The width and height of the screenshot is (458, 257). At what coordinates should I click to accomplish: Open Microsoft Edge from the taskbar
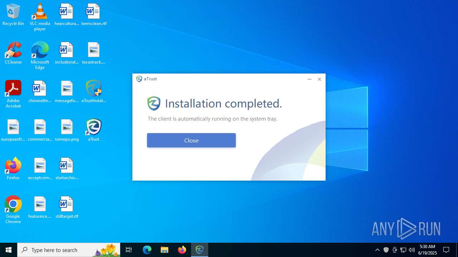click(147, 250)
